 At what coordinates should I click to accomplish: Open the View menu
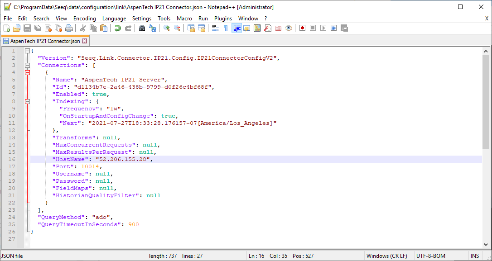(x=61, y=19)
